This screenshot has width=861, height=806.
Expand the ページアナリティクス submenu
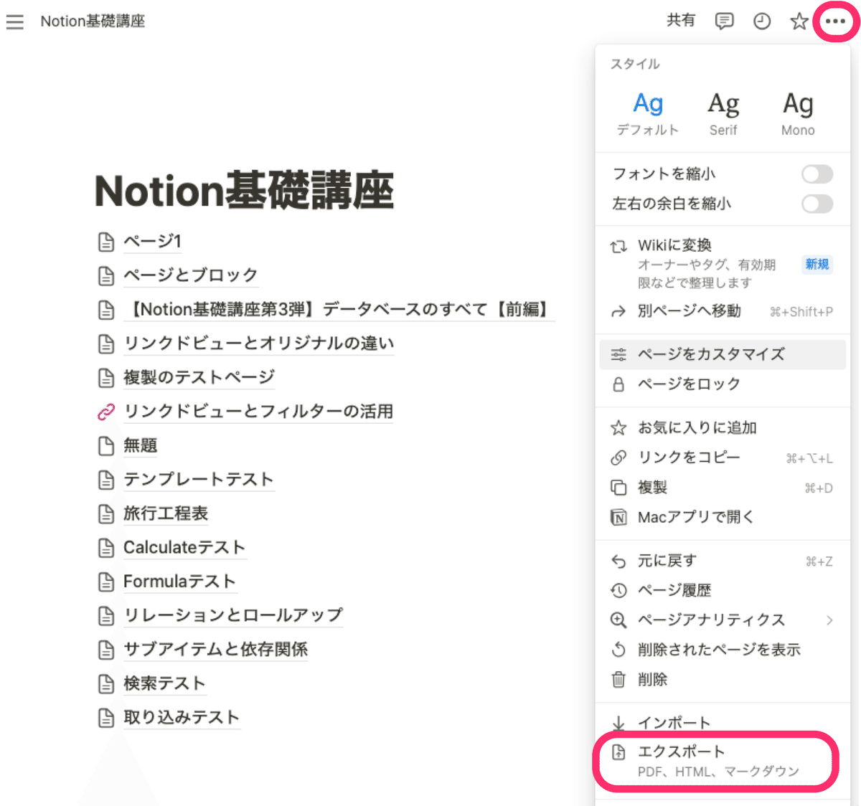(x=829, y=620)
